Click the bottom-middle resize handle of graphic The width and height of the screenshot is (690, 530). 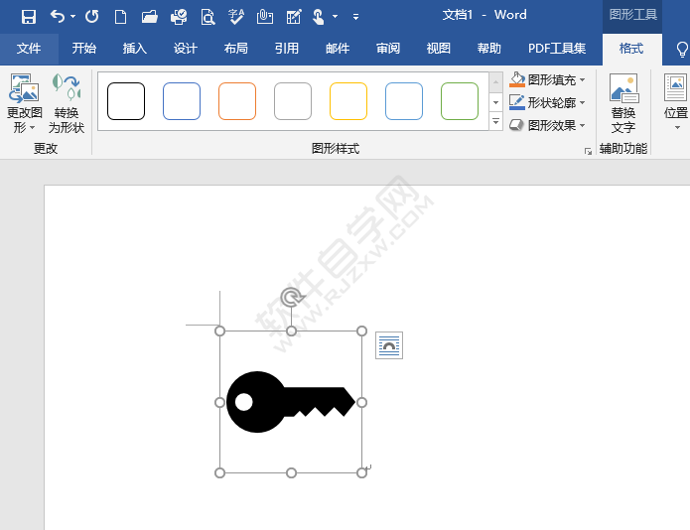point(291,472)
